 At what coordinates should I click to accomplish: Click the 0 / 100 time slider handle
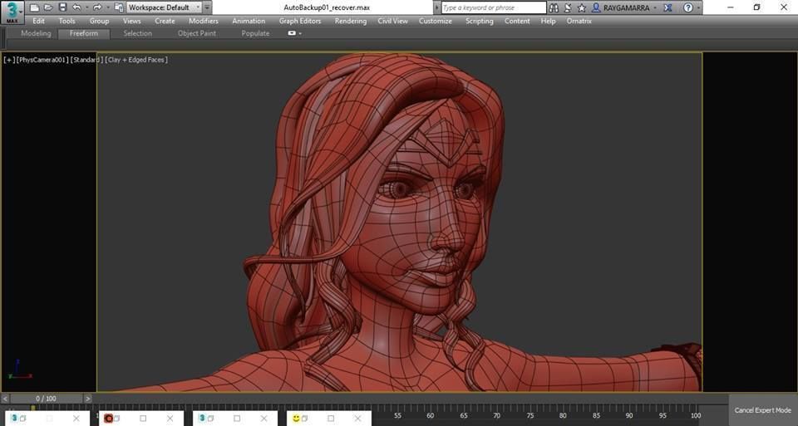tap(47, 399)
